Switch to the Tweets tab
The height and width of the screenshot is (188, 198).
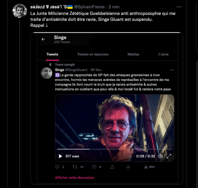[52, 54]
